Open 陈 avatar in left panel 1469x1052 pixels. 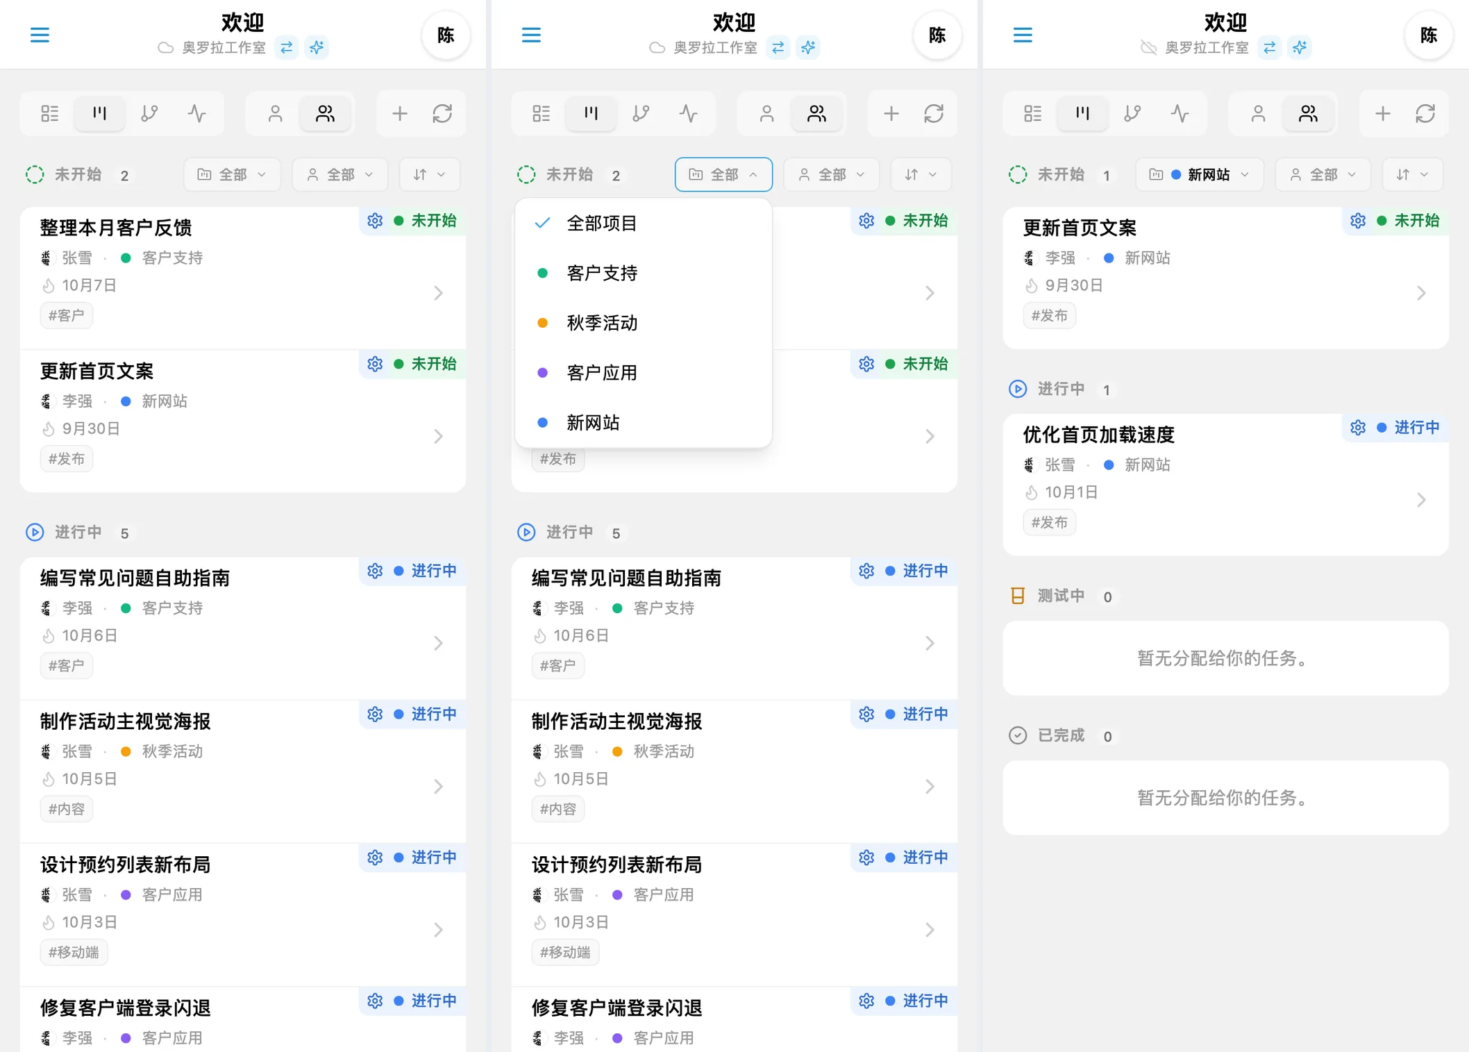pyautogui.click(x=446, y=35)
